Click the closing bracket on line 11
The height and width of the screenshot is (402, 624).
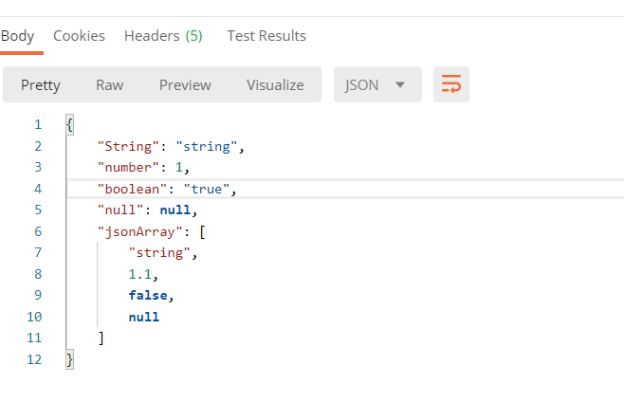click(101, 338)
